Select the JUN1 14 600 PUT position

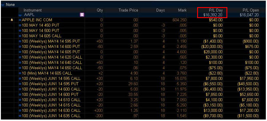(x=50, y=94)
